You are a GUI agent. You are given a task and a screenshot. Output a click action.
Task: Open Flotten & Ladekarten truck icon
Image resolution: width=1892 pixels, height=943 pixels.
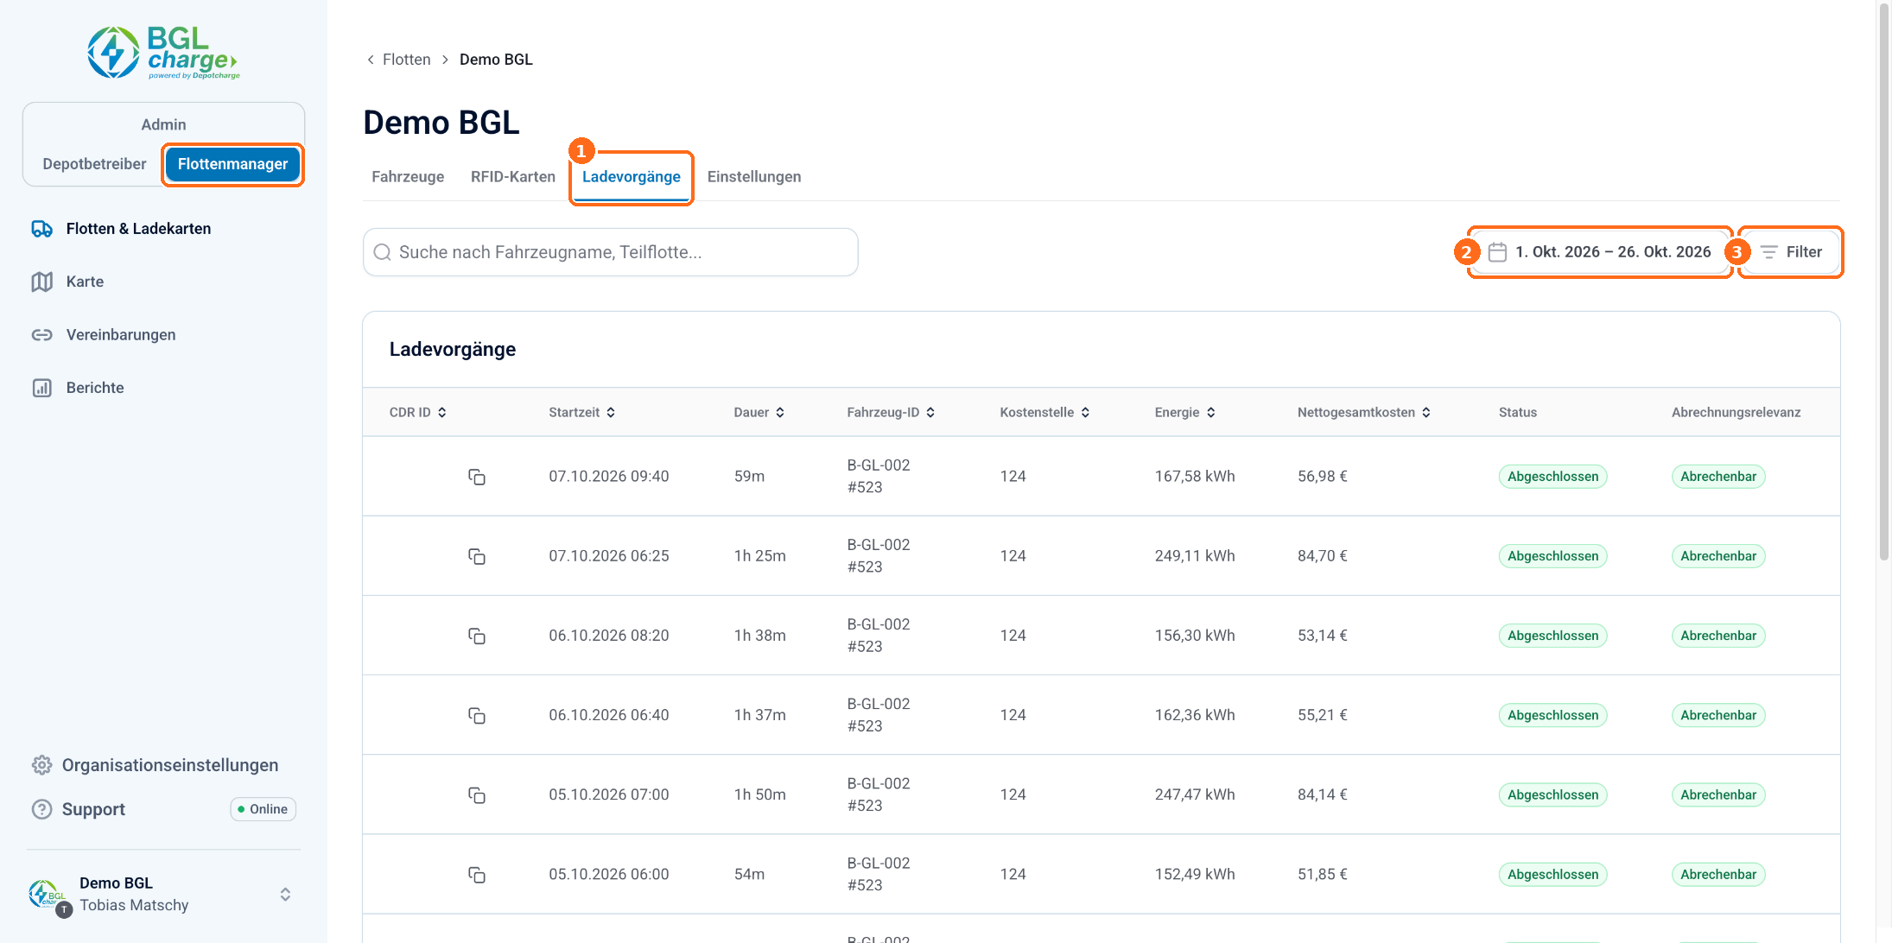42,229
